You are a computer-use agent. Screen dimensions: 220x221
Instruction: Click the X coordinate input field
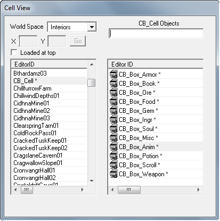[28, 41]
